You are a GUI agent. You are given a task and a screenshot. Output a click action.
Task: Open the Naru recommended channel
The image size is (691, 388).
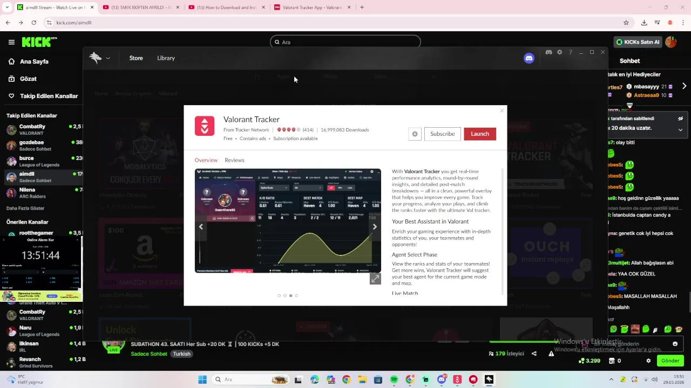tap(42, 331)
